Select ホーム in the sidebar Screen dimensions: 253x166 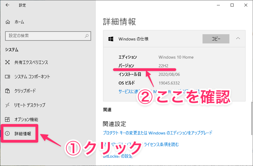tap(19, 22)
